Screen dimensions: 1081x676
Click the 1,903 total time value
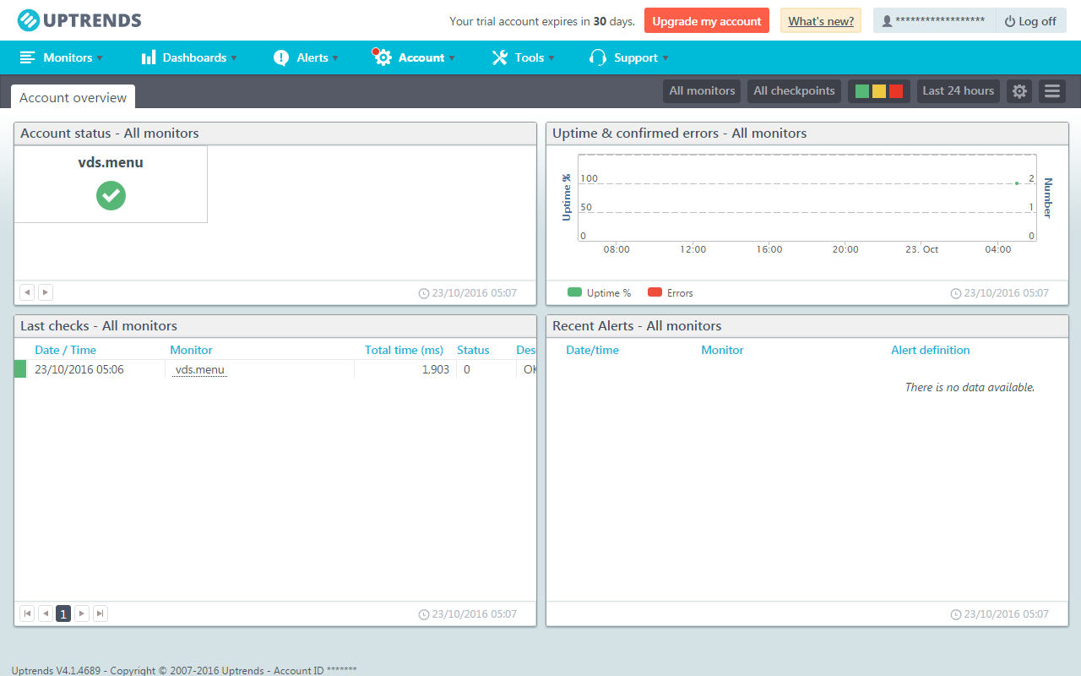(436, 369)
